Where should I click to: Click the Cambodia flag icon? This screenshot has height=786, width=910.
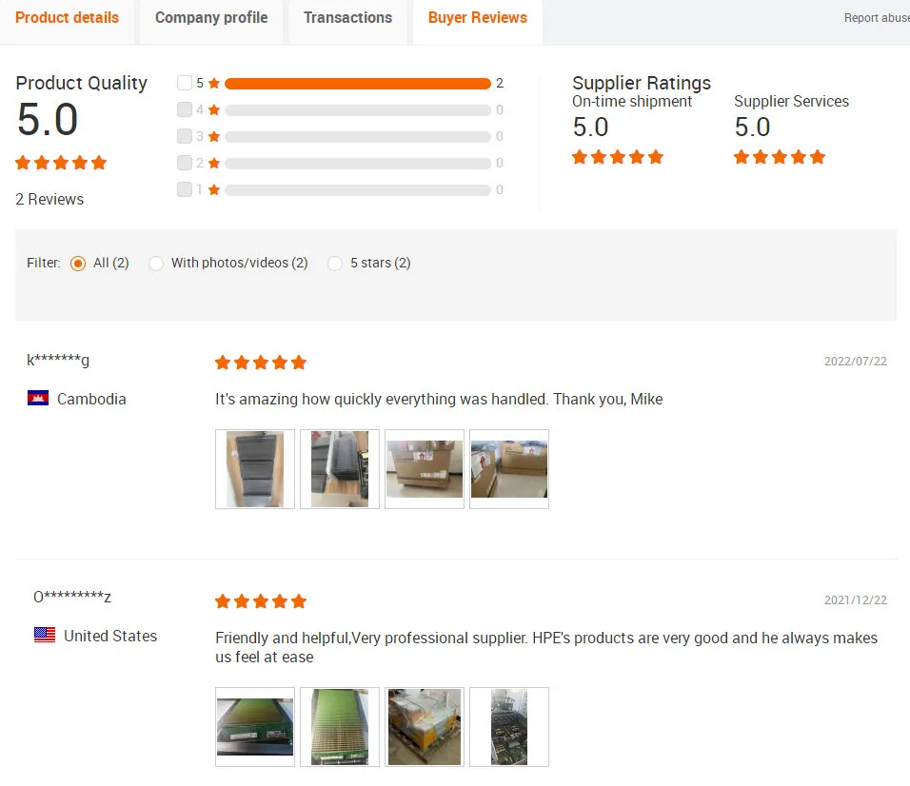38,399
